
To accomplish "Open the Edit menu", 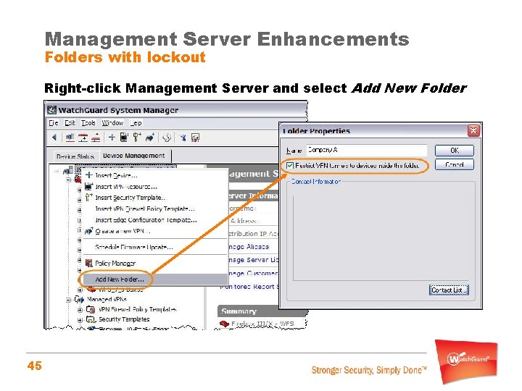I will [x=70, y=123].
